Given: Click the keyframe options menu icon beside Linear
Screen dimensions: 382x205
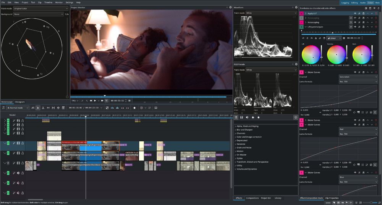Looking at the screenshot, I should coord(344,38).
